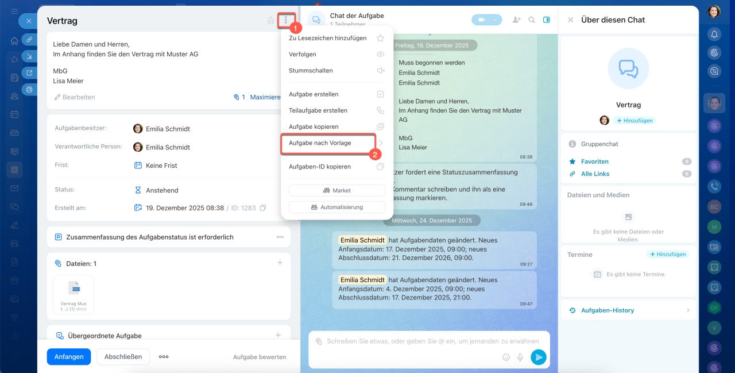The width and height of the screenshot is (735, 373).
Task: Click the print icon beside the task
Action: click(x=29, y=89)
